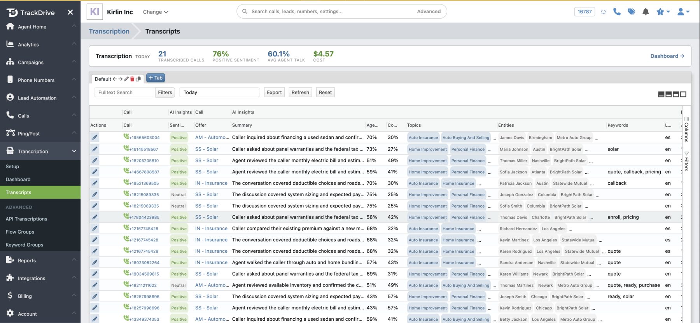This screenshot has width=700, height=323.
Task: Export the transcripts table
Action: 274,93
